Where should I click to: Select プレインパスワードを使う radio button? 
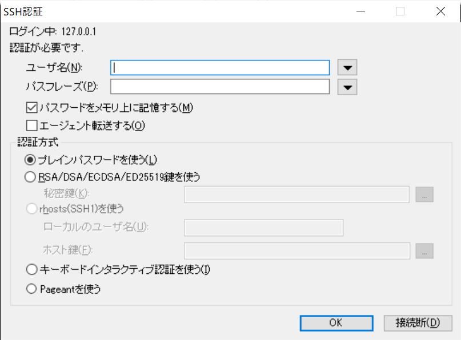(30, 160)
